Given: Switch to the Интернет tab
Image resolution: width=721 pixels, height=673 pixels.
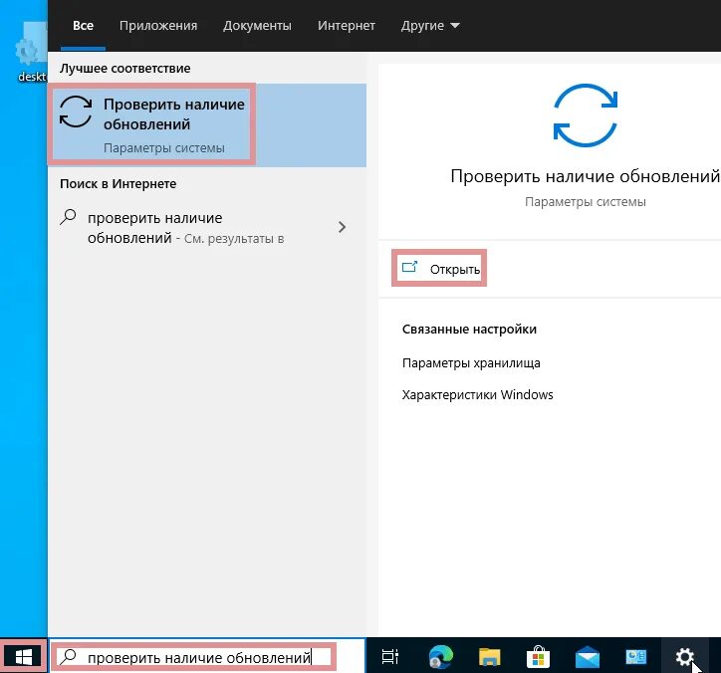Looking at the screenshot, I should pyautogui.click(x=347, y=26).
